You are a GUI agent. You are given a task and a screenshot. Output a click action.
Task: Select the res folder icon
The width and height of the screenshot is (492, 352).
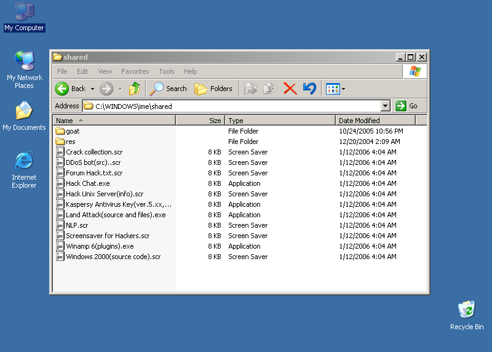pyautogui.click(x=60, y=141)
